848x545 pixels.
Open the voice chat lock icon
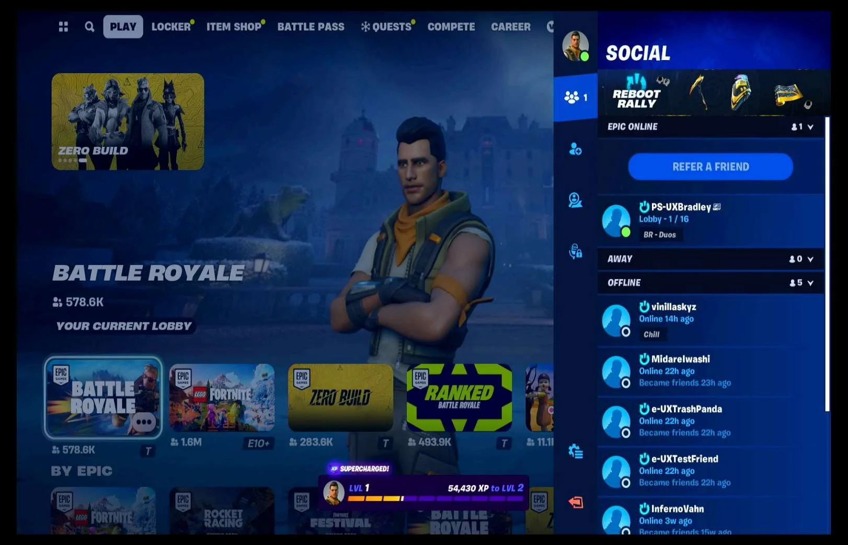(x=575, y=251)
